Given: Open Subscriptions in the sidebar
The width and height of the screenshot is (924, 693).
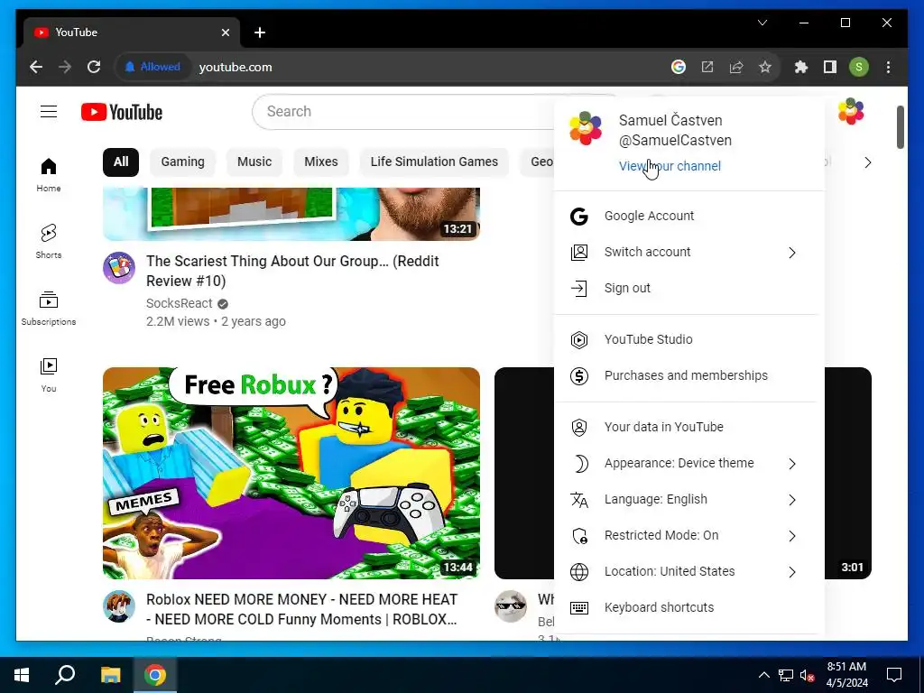Looking at the screenshot, I should point(49,309).
